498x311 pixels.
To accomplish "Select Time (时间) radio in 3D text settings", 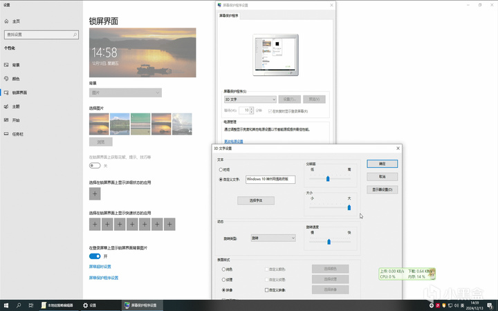I will point(221,170).
